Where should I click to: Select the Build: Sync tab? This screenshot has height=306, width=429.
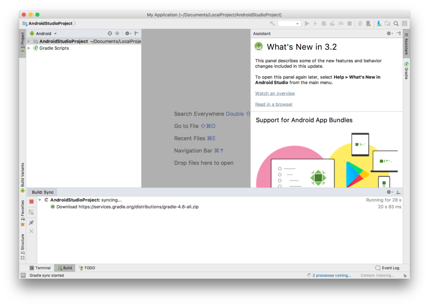[x=43, y=192]
